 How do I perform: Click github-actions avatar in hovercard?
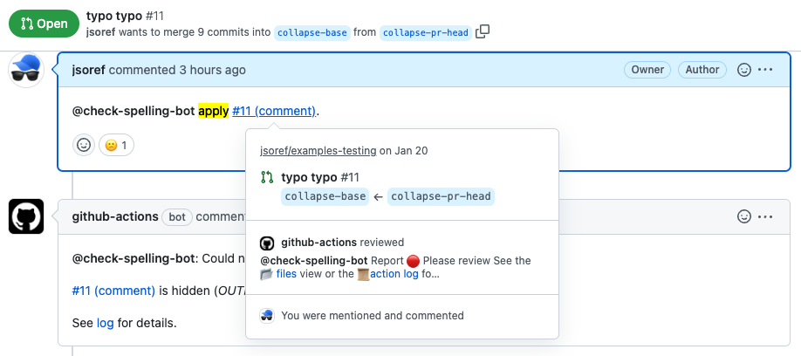267,243
